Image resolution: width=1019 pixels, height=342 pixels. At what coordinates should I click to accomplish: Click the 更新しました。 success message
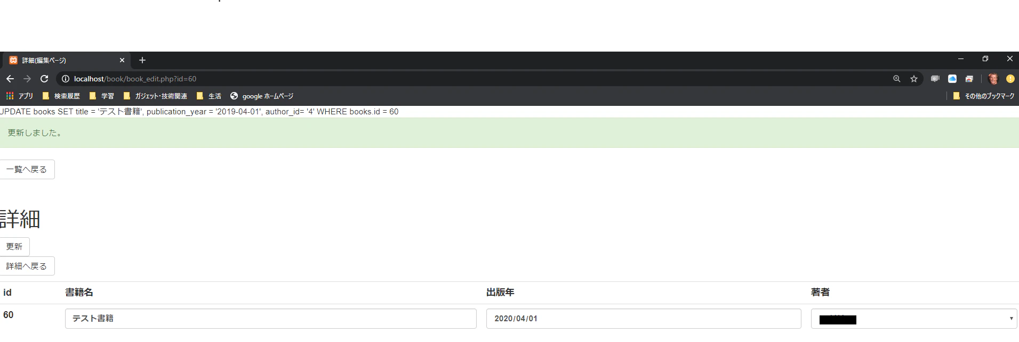click(x=35, y=133)
